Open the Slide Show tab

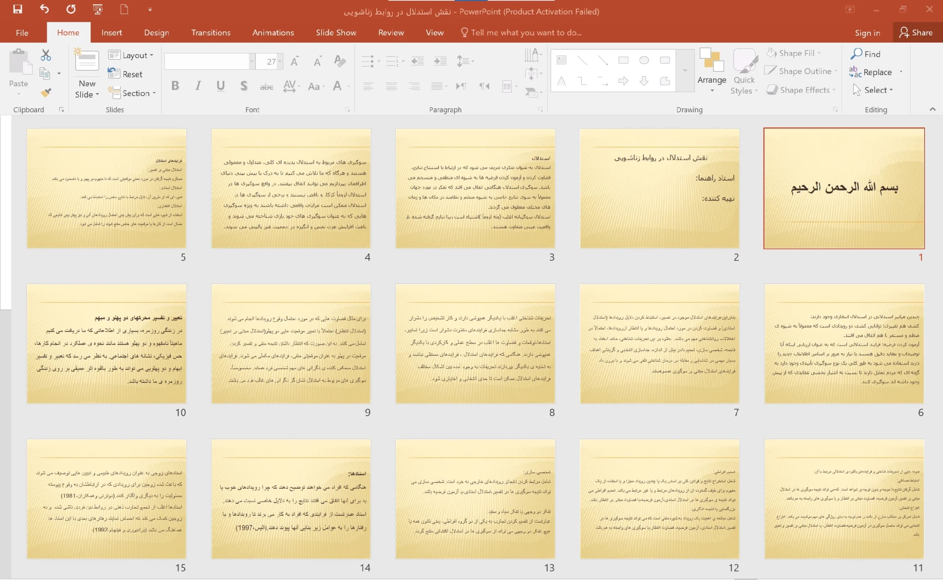(x=336, y=33)
